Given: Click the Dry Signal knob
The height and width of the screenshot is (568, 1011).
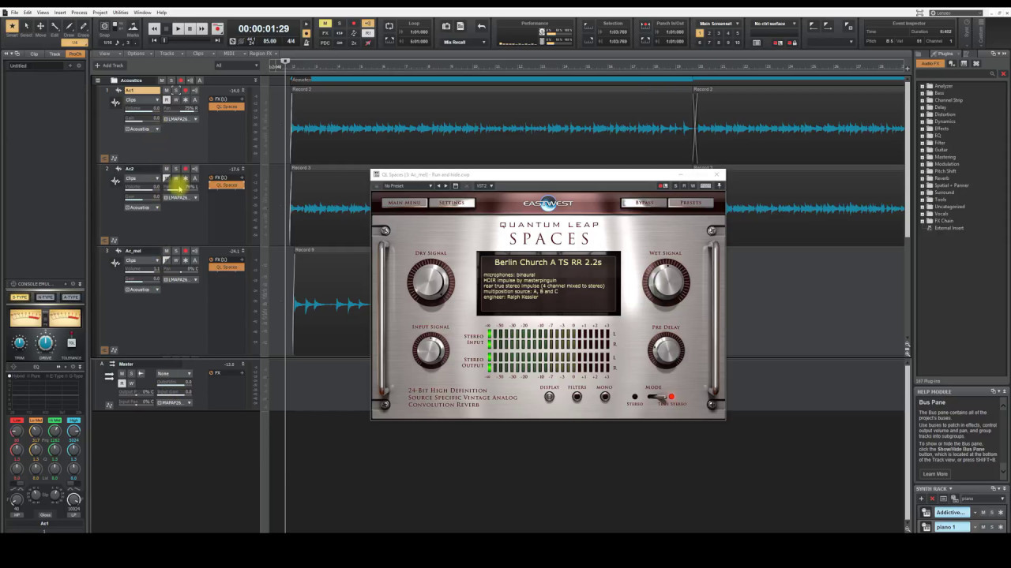Looking at the screenshot, I should pos(430,282).
